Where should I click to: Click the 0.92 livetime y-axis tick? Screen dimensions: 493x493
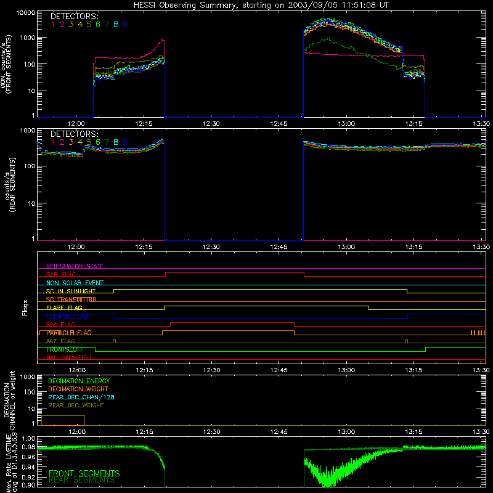[x=28, y=476]
